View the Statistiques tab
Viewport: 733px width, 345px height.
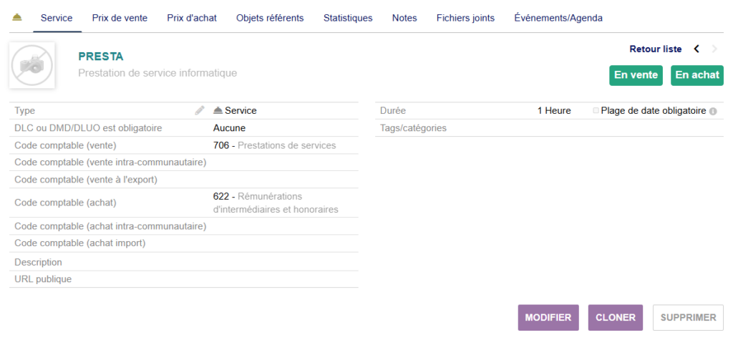click(348, 18)
